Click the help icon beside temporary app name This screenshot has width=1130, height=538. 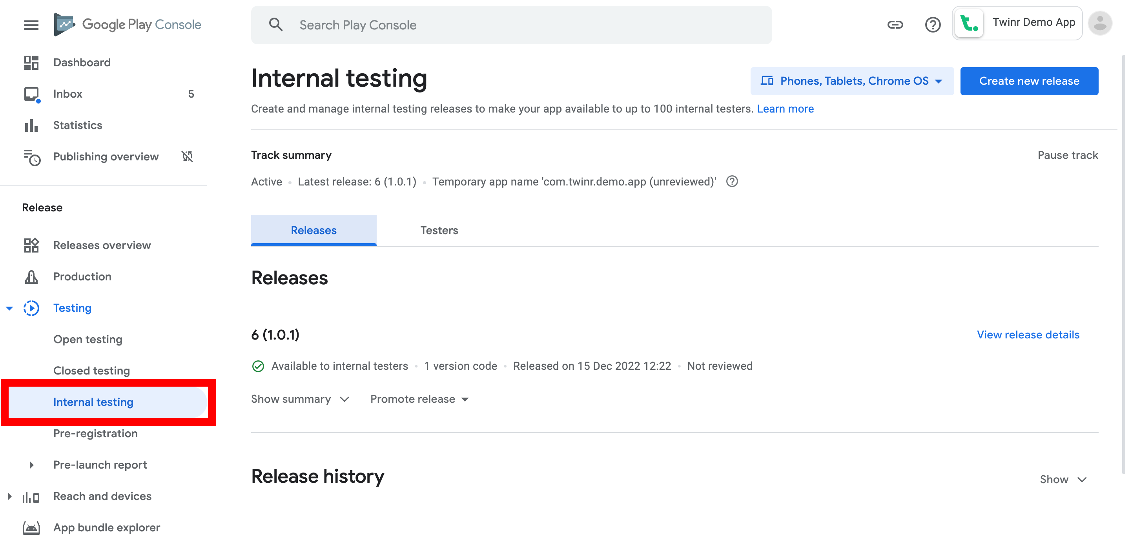(732, 182)
